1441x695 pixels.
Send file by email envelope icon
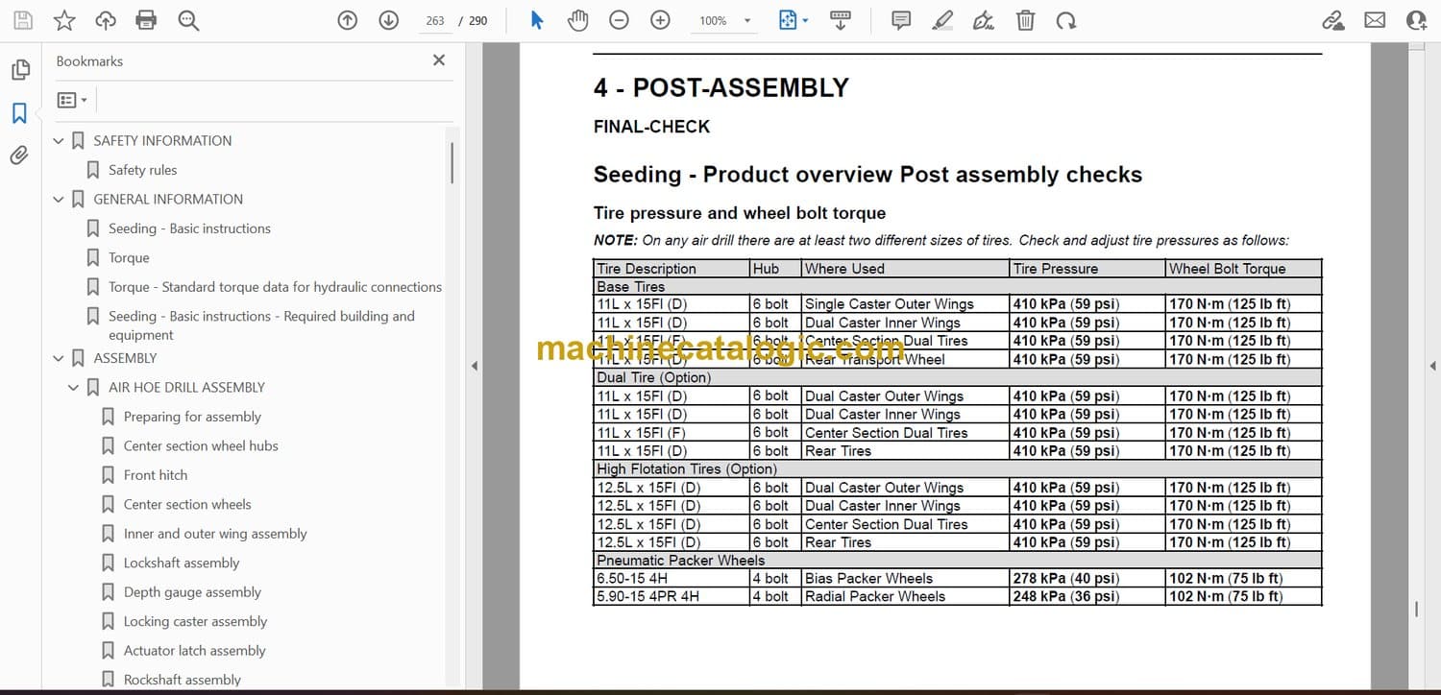tap(1375, 20)
